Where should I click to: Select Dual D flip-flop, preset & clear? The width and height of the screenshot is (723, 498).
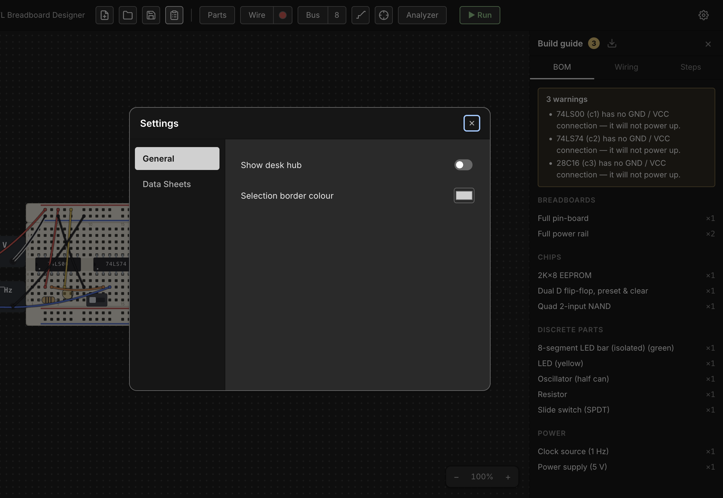coord(626,291)
